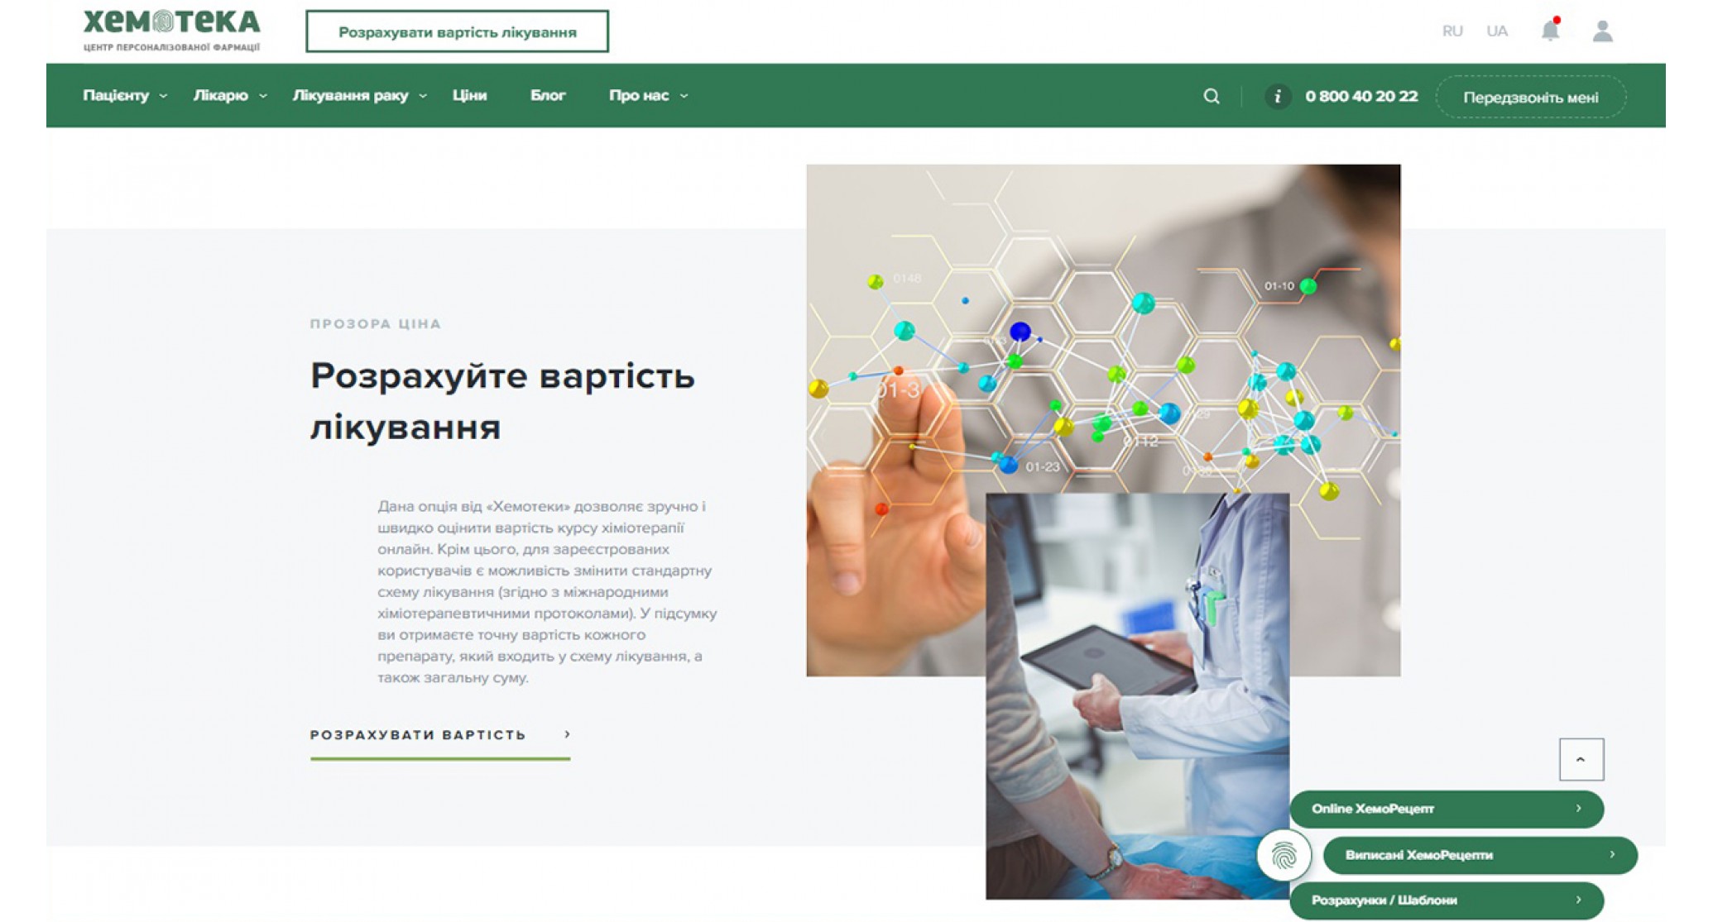Open the Блог menu item
This screenshot has height=922, width=1713.
click(548, 96)
